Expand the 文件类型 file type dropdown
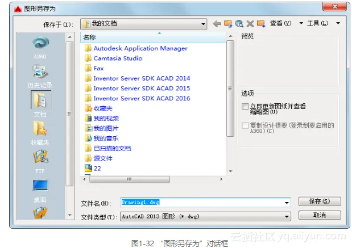The height and width of the screenshot is (248, 352). pos(287,217)
